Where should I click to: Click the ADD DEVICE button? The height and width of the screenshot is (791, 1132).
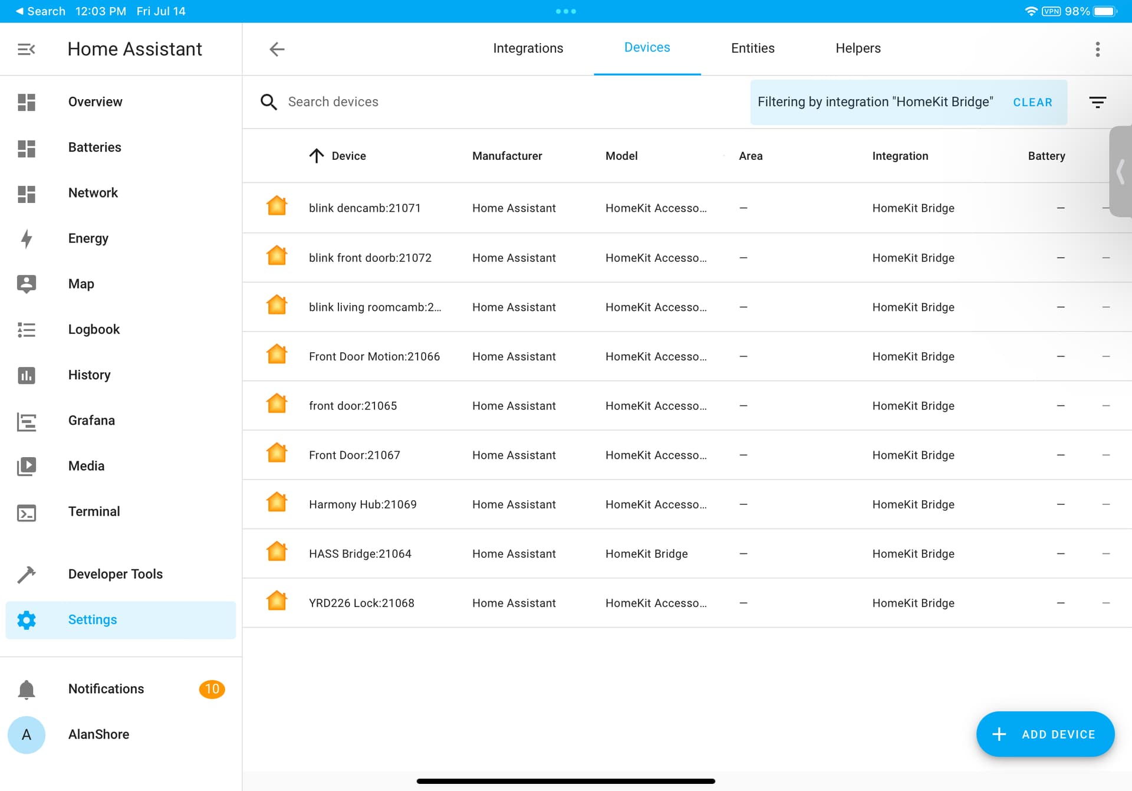[x=1045, y=734]
